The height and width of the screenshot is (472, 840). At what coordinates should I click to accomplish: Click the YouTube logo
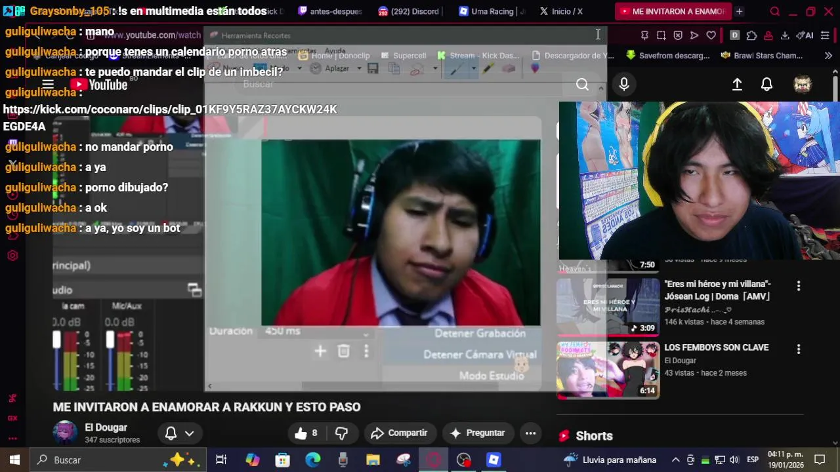[x=100, y=85]
